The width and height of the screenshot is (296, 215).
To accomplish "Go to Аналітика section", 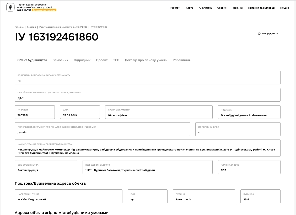I will click(x=205, y=8).
